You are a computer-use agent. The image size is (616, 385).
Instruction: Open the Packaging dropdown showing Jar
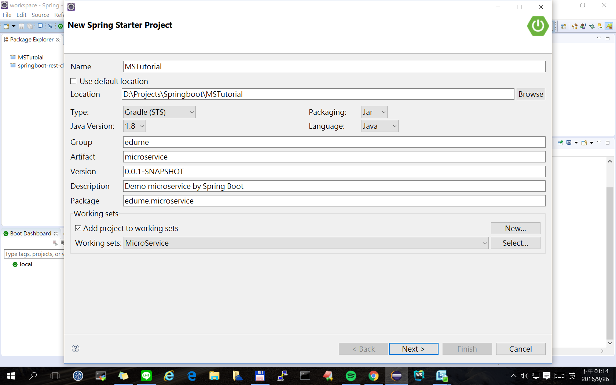tap(374, 112)
